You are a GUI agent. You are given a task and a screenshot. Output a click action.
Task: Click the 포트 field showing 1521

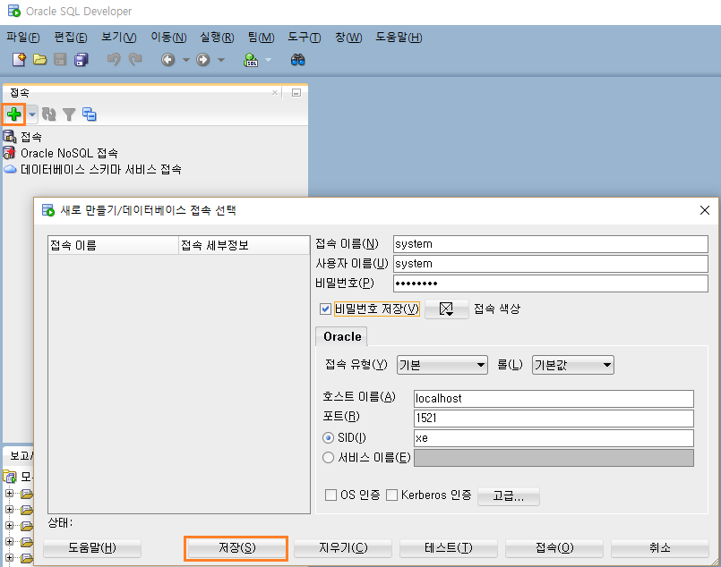[x=554, y=419]
